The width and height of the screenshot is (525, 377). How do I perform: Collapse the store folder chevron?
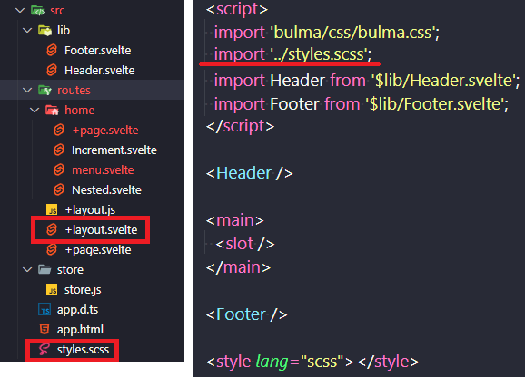[27, 269]
